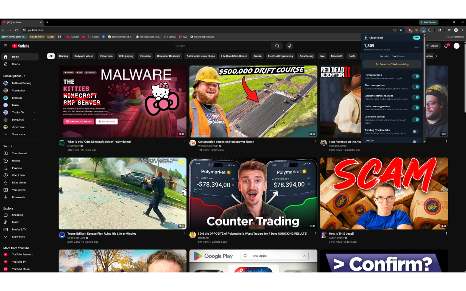Open Liked videos

pos(19,183)
